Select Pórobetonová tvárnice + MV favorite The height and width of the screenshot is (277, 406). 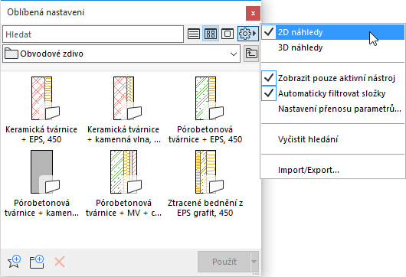pos(123,184)
